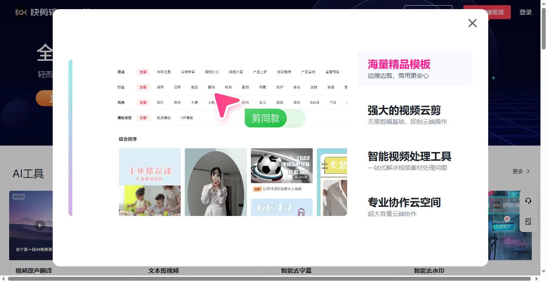Click the soccer ball template thumbnail
547x282 pixels.
tap(281, 166)
